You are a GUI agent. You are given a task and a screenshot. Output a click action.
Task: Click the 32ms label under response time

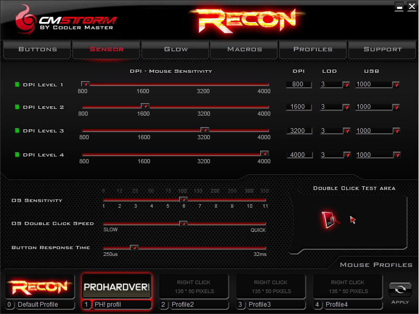[260, 254]
